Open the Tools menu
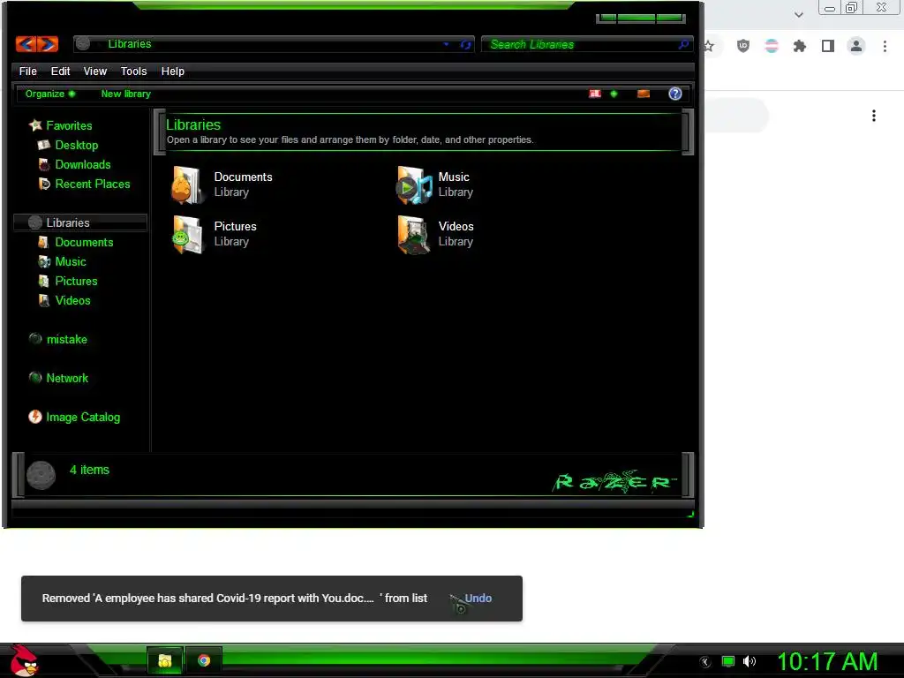Viewport: 904px width, 678px height. click(133, 71)
